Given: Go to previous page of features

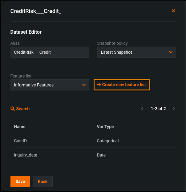Looking at the screenshot, I should (x=142, y=109).
